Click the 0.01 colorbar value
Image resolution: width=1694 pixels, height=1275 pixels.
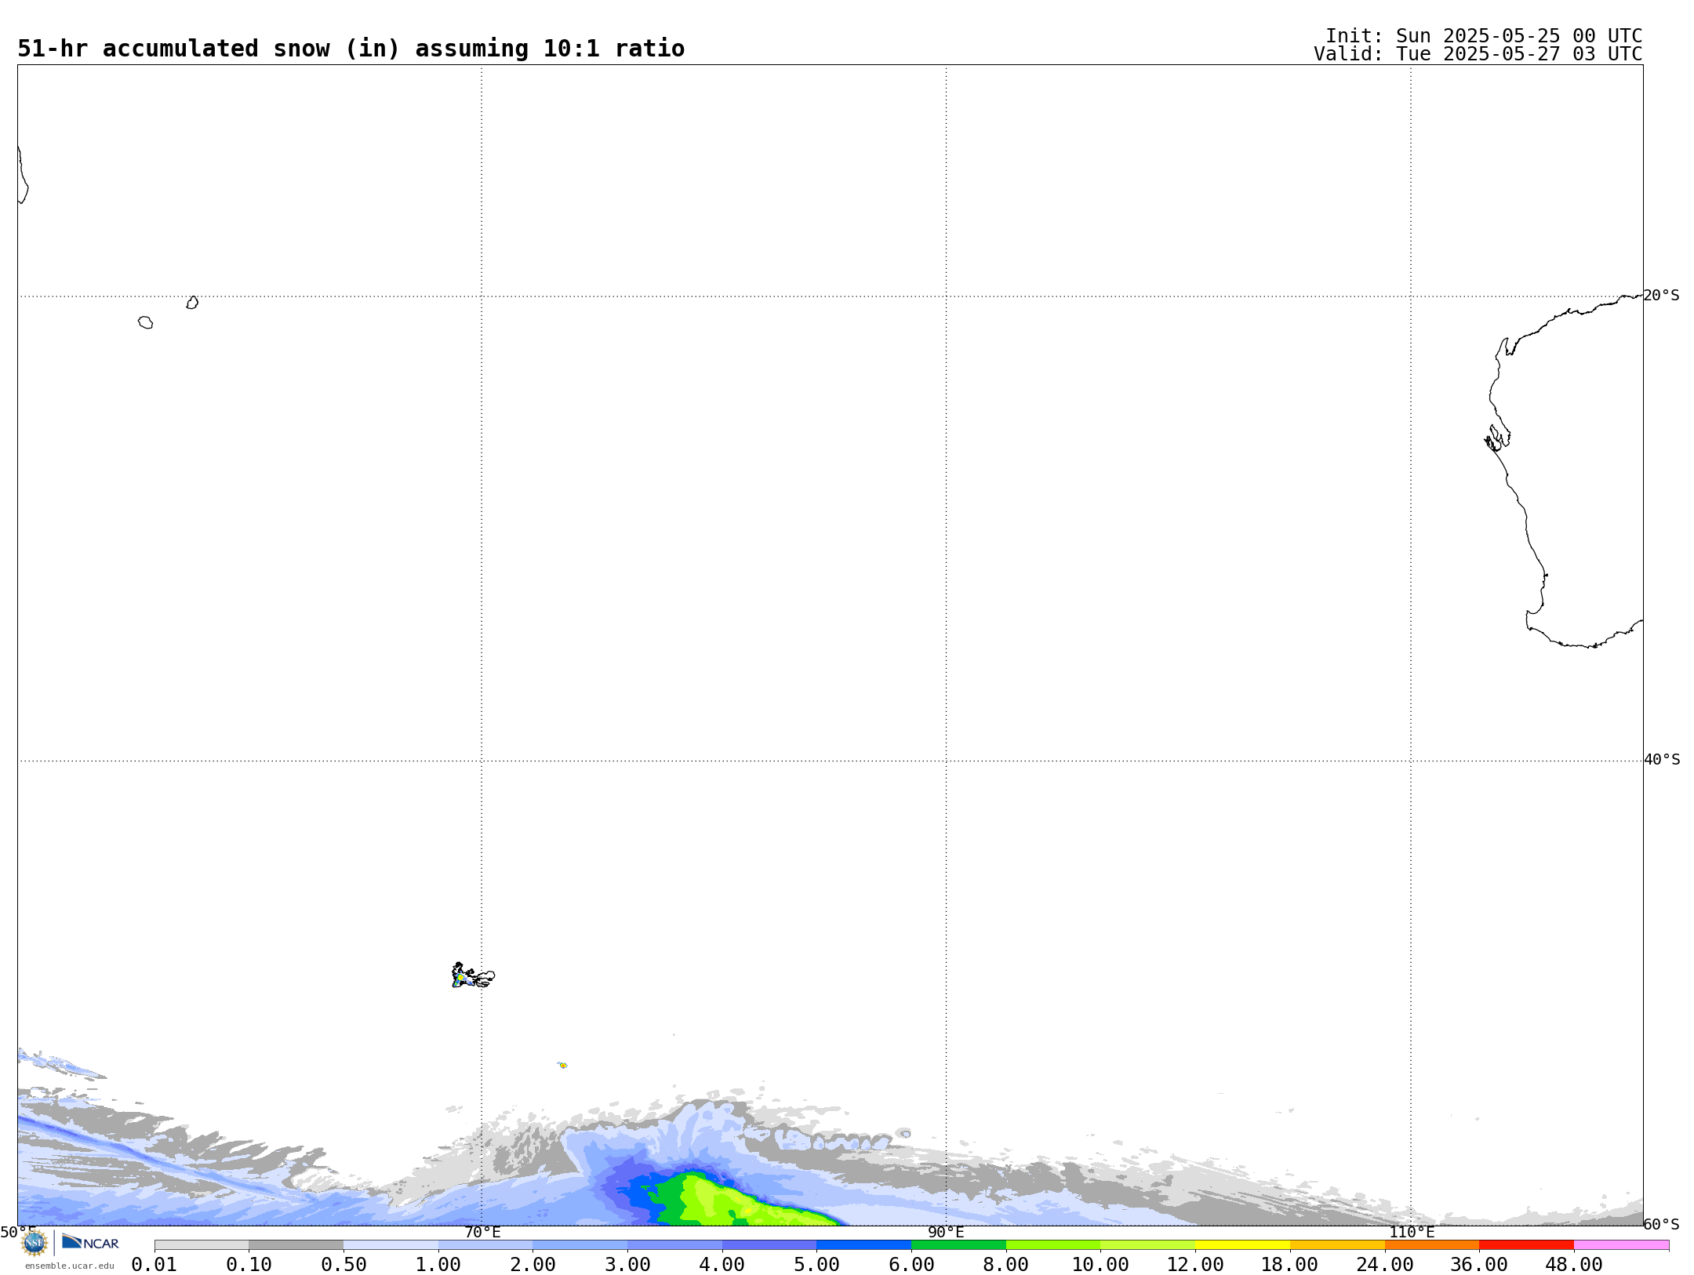click(154, 1265)
